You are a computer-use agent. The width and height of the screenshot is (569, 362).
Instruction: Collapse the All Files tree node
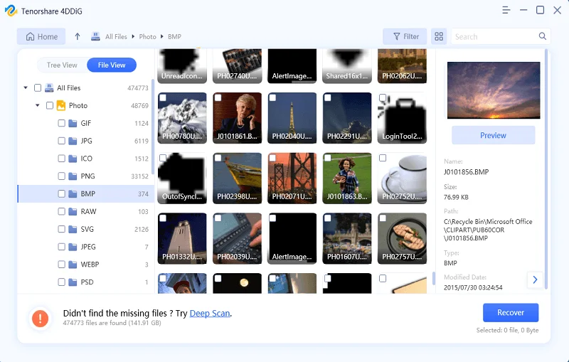[x=26, y=87]
